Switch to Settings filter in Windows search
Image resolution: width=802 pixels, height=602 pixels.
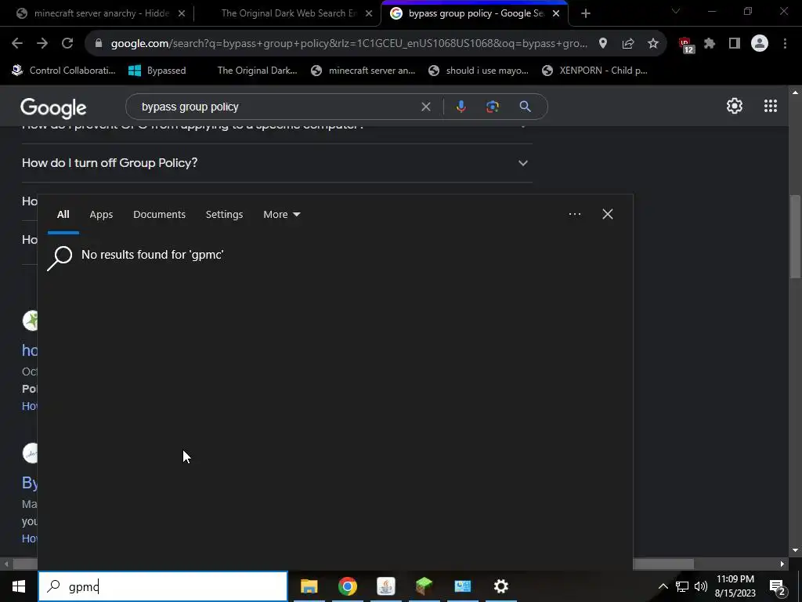click(x=224, y=215)
